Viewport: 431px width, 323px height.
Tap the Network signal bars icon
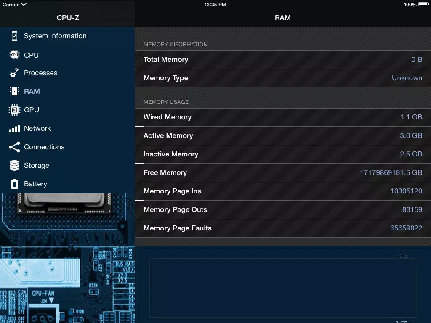pyautogui.click(x=15, y=129)
